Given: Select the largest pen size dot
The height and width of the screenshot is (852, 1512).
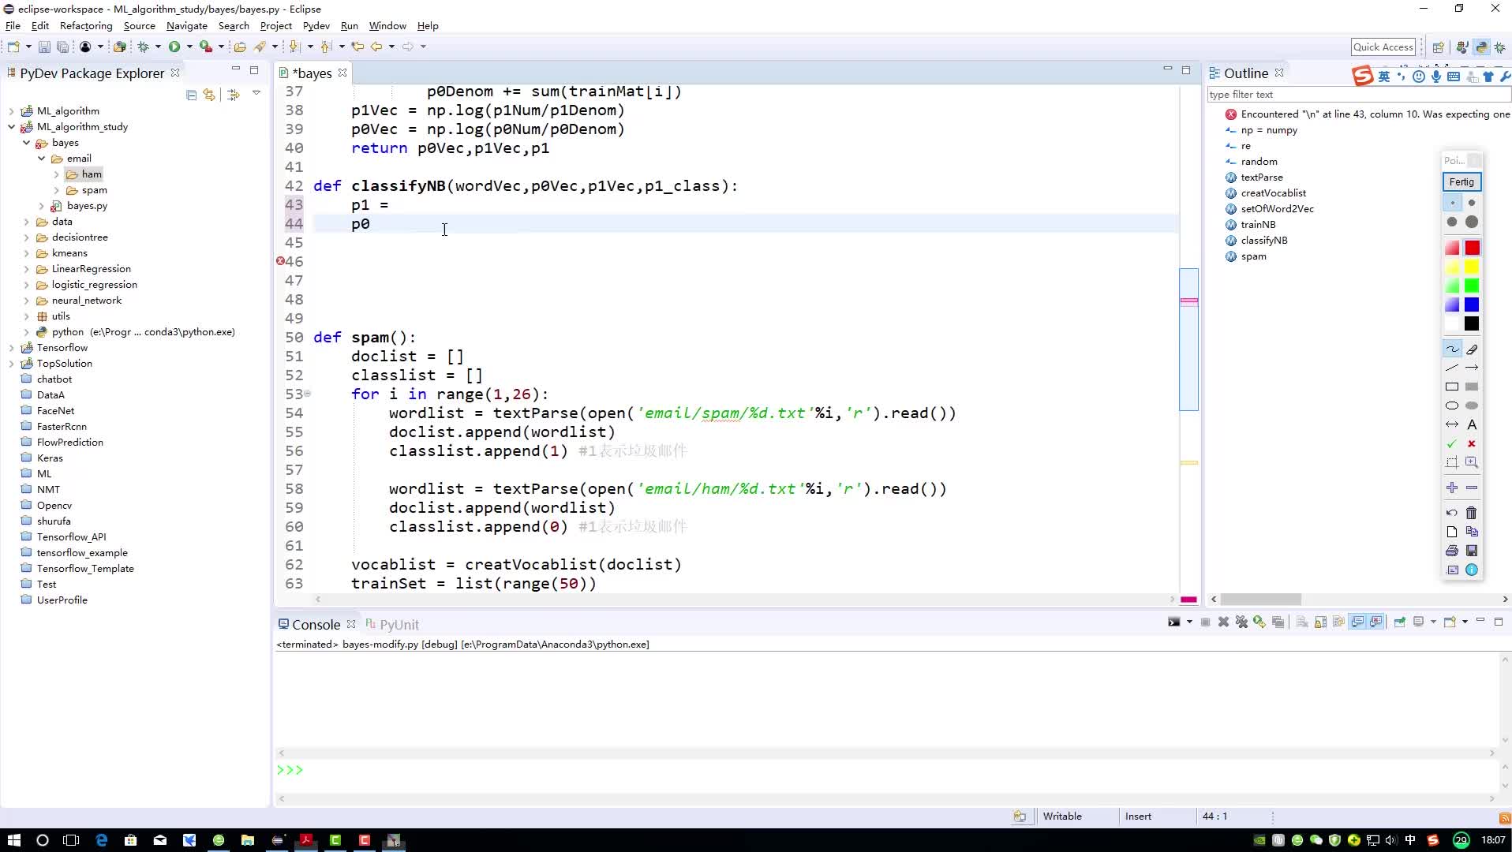Looking at the screenshot, I should click(x=1472, y=222).
